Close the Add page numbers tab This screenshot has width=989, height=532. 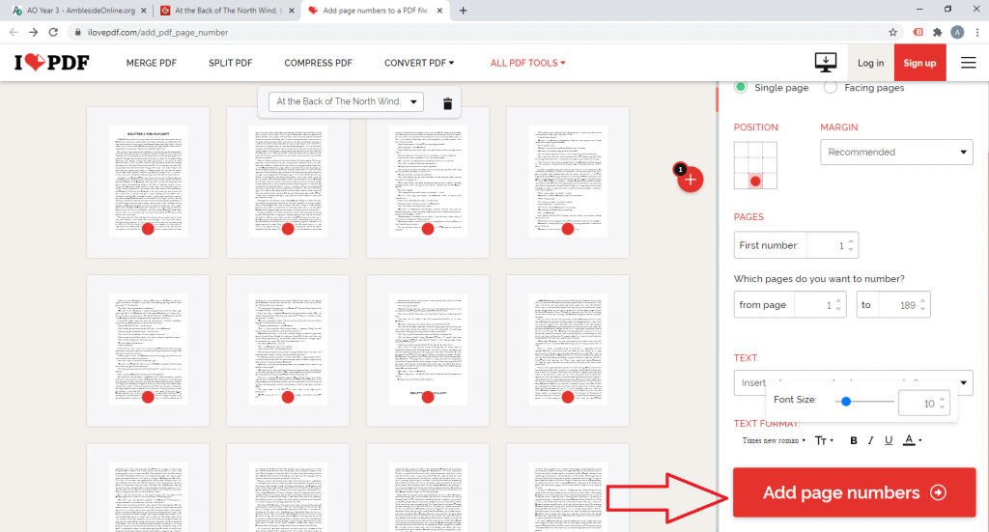tap(439, 11)
